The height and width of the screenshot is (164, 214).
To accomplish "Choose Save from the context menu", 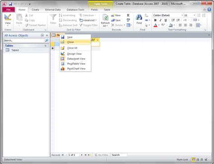I will coord(75,37).
